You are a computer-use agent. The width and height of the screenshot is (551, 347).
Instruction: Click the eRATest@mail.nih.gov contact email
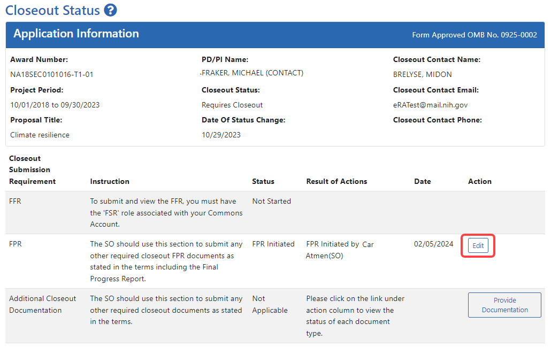pos(430,105)
